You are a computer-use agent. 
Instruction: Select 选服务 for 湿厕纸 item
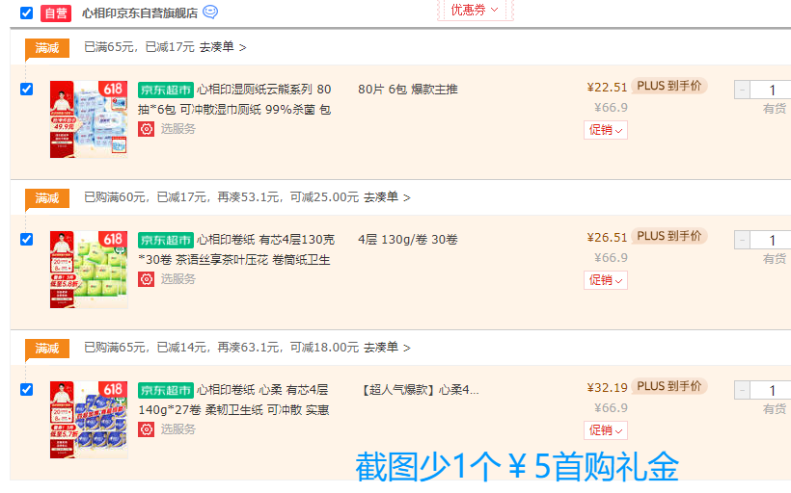coord(178,129)
